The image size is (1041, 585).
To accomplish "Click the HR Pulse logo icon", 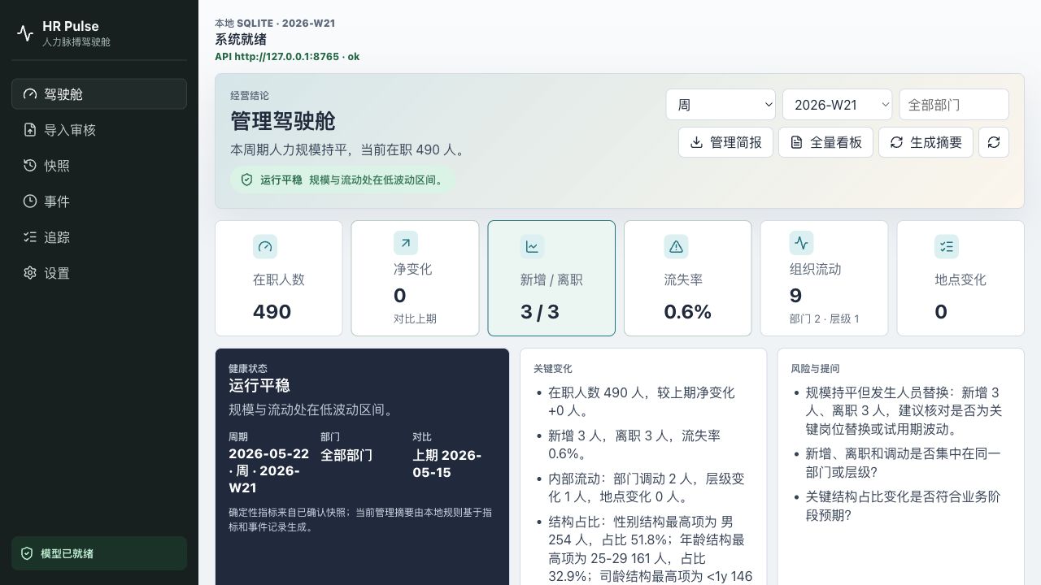I will click(26, 33).
